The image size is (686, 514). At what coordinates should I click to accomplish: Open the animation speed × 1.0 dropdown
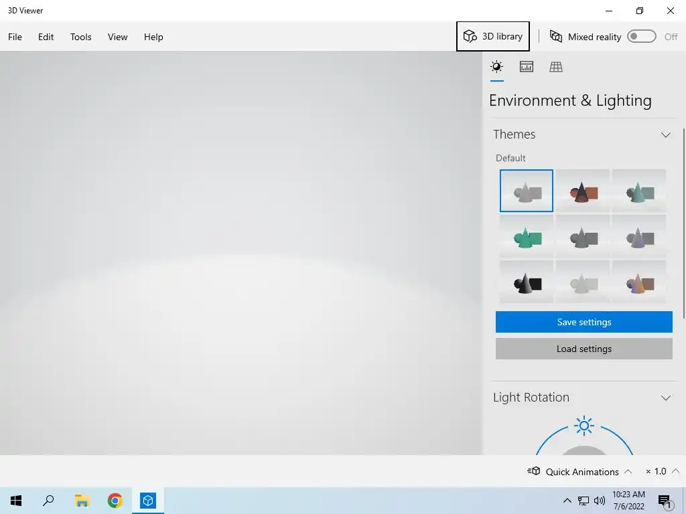[x=662, y=472]
